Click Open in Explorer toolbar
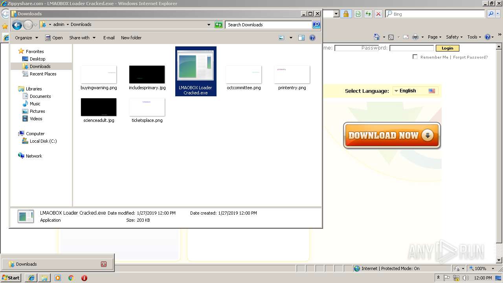The image size is (503, 283). click(x=54, y=38)
